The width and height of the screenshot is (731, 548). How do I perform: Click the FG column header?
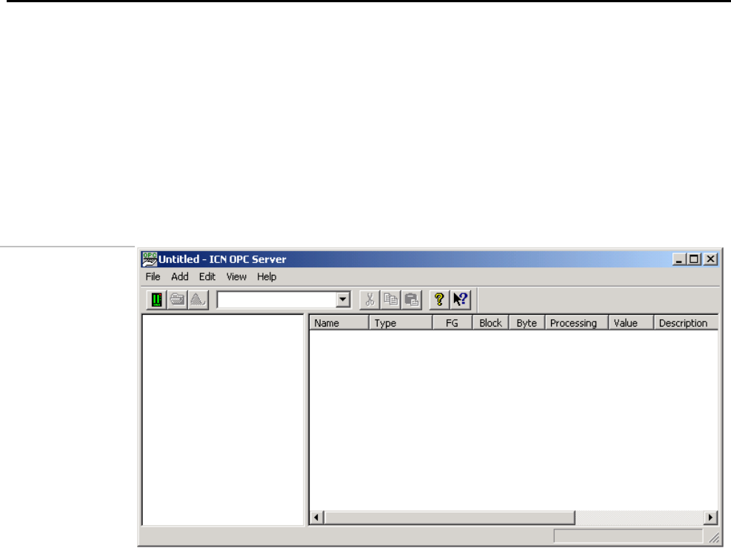point(453,323)
